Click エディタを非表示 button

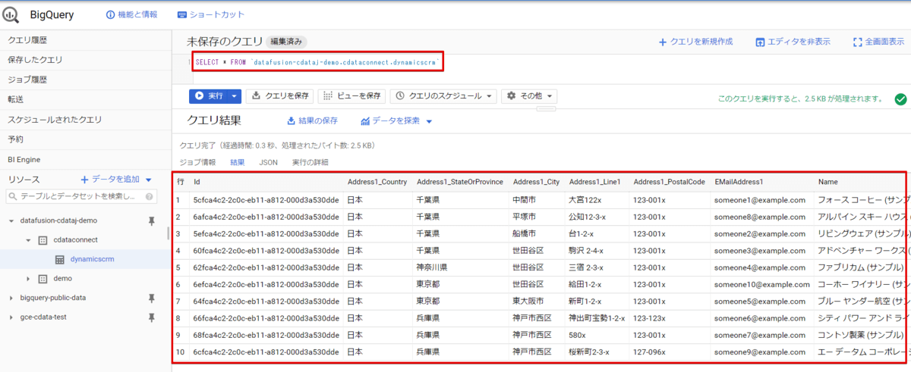coord(793,42)
